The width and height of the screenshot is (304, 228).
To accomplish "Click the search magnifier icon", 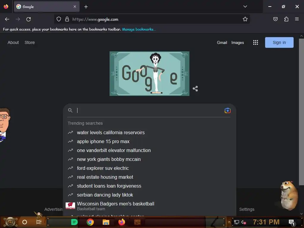I will [70, 110].
